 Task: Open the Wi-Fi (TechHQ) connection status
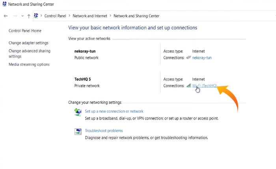[x=204, y=86]
